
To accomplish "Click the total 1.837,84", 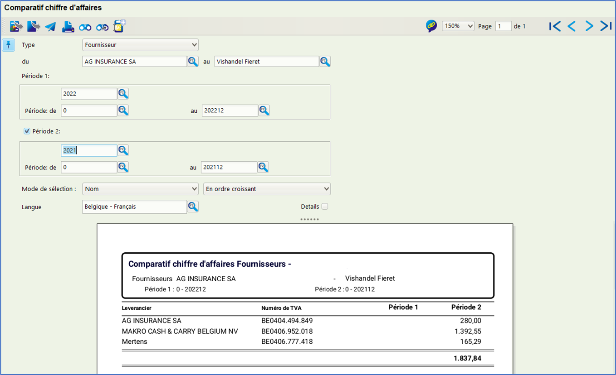I will click(468, 358).
